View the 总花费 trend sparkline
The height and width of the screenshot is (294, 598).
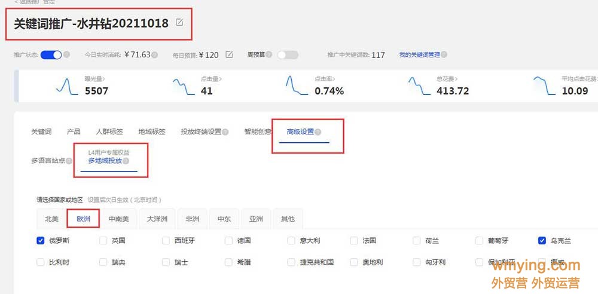[420, 86]
